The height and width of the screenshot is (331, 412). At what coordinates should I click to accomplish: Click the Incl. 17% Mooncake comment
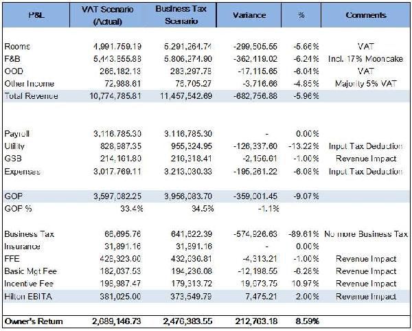pyautogui.click(x=366, y=59)
